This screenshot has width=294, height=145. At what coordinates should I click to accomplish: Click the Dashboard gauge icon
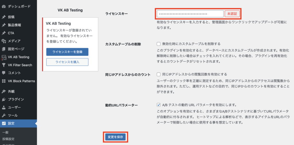coord(4,6)
